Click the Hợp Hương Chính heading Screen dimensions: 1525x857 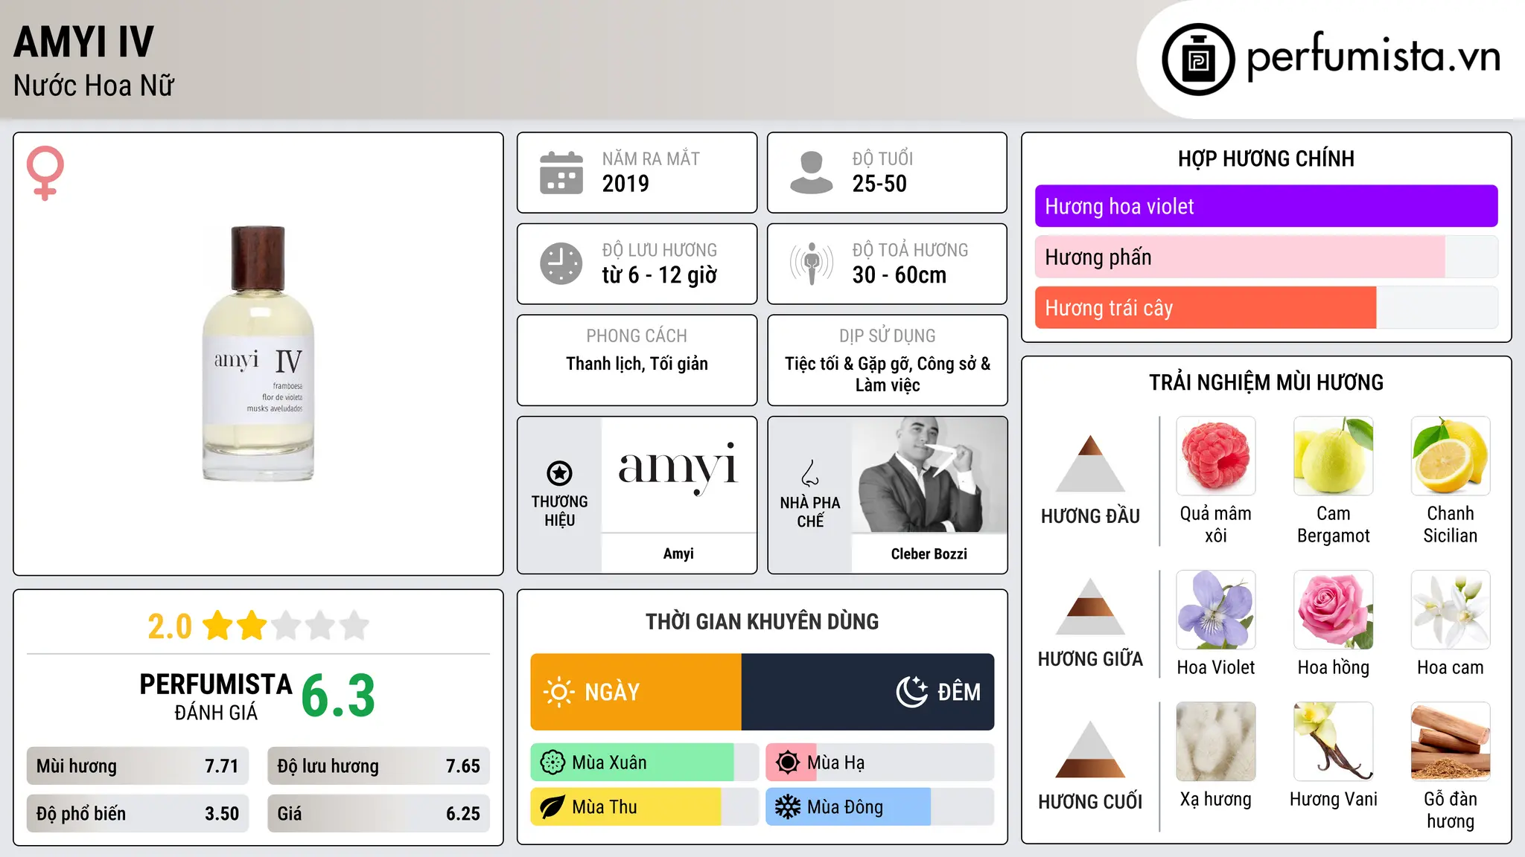[1266, 158]
